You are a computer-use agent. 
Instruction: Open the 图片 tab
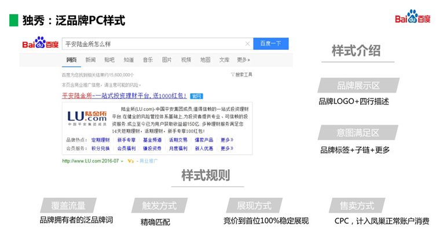click(x=167, y=60)
